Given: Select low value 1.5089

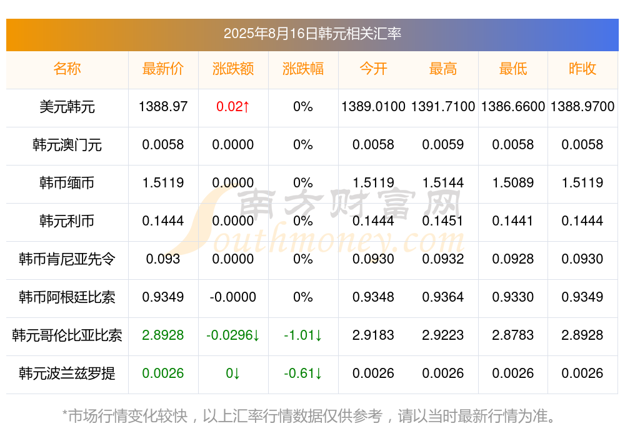Looking at the screenshot, I should 513,183.
